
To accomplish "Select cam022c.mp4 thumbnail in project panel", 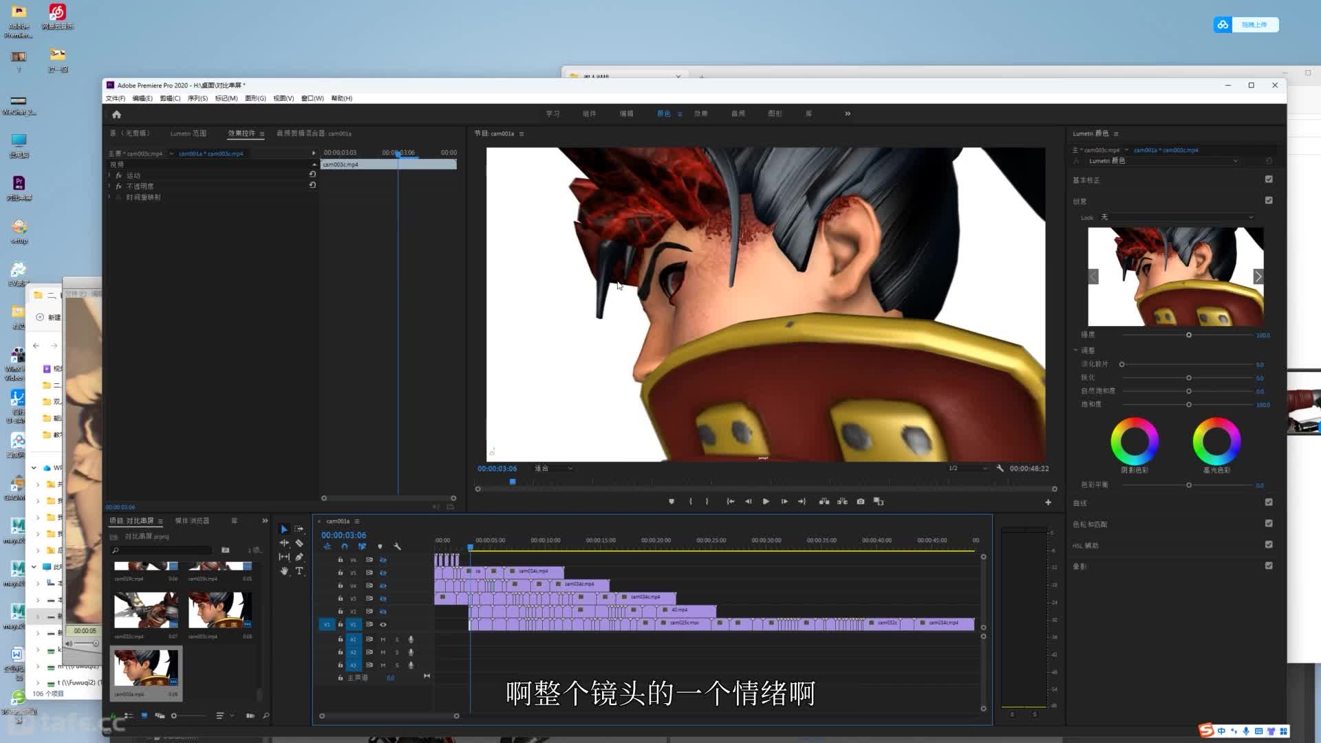I will [x=146, y=610].
